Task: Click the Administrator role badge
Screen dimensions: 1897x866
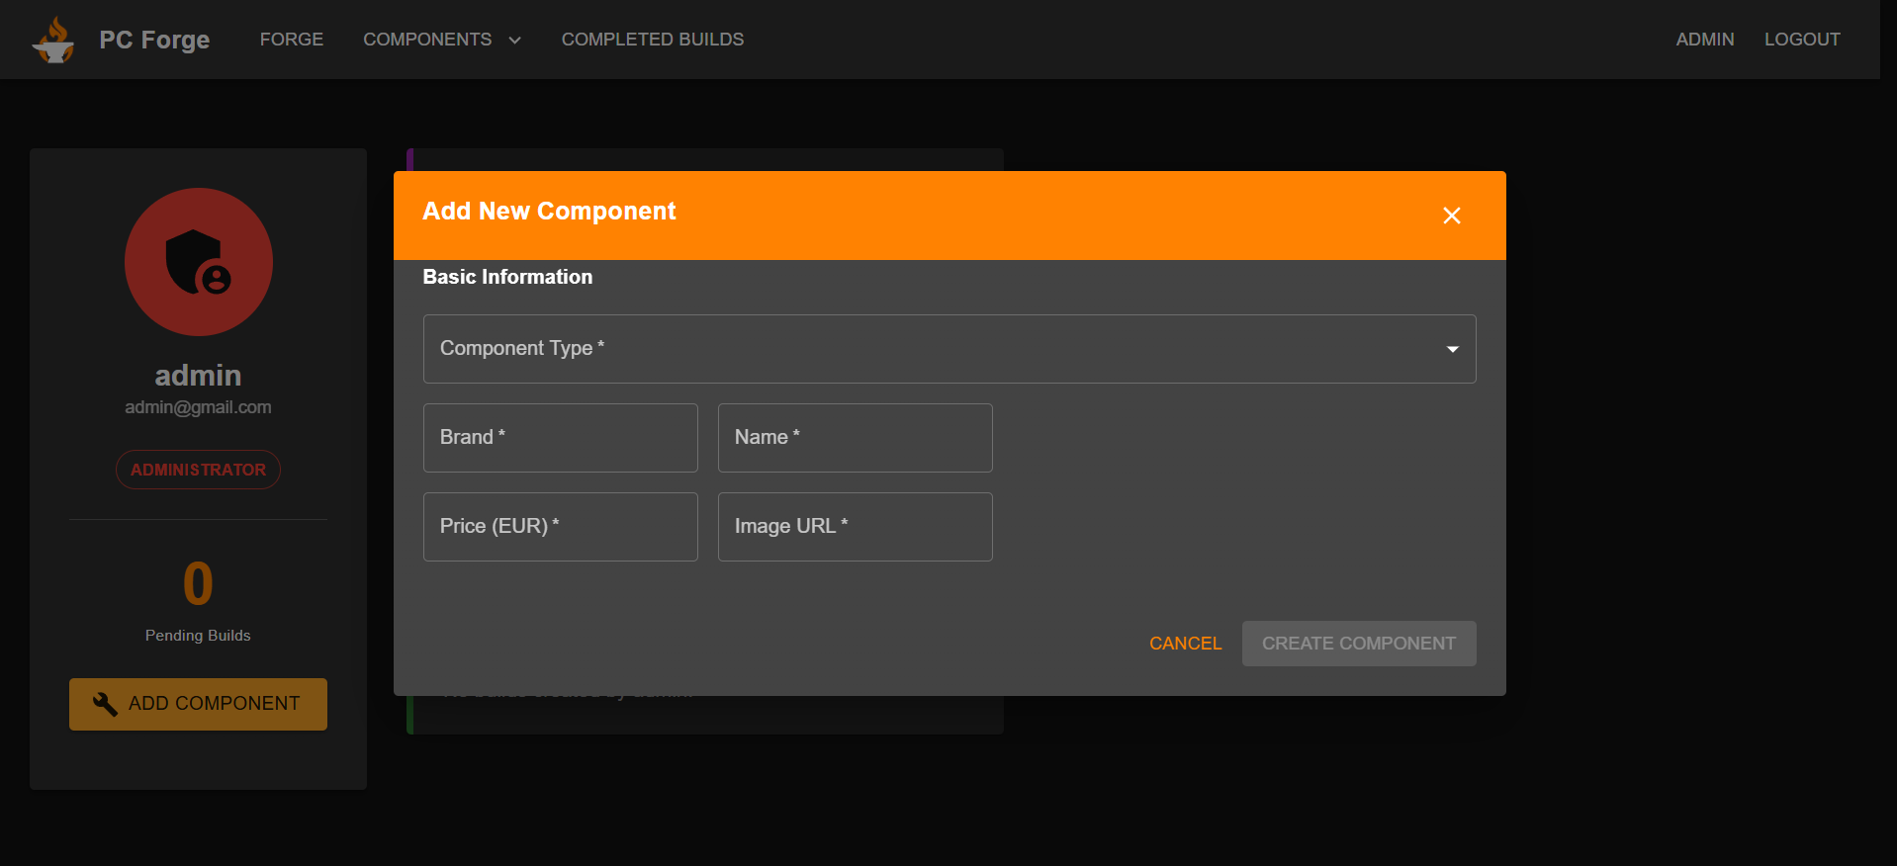Action: coord(198,470)
